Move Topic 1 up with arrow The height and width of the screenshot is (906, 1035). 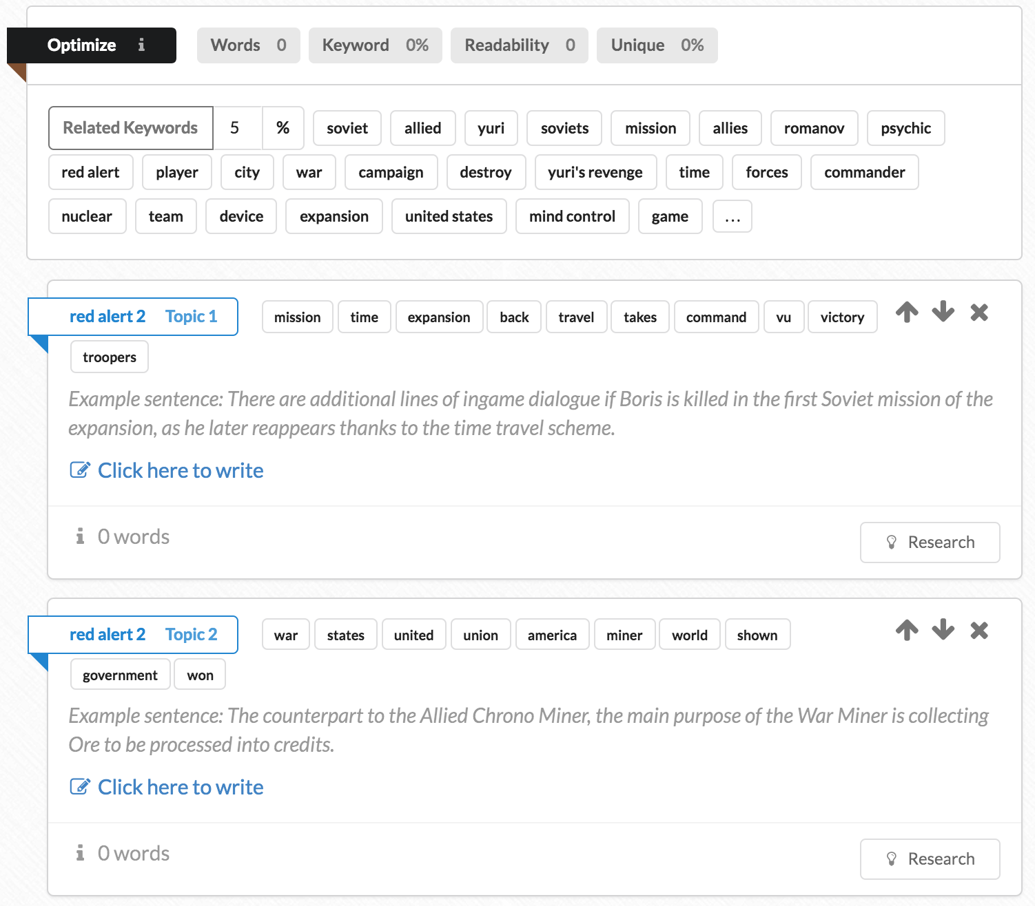[907, 313]
